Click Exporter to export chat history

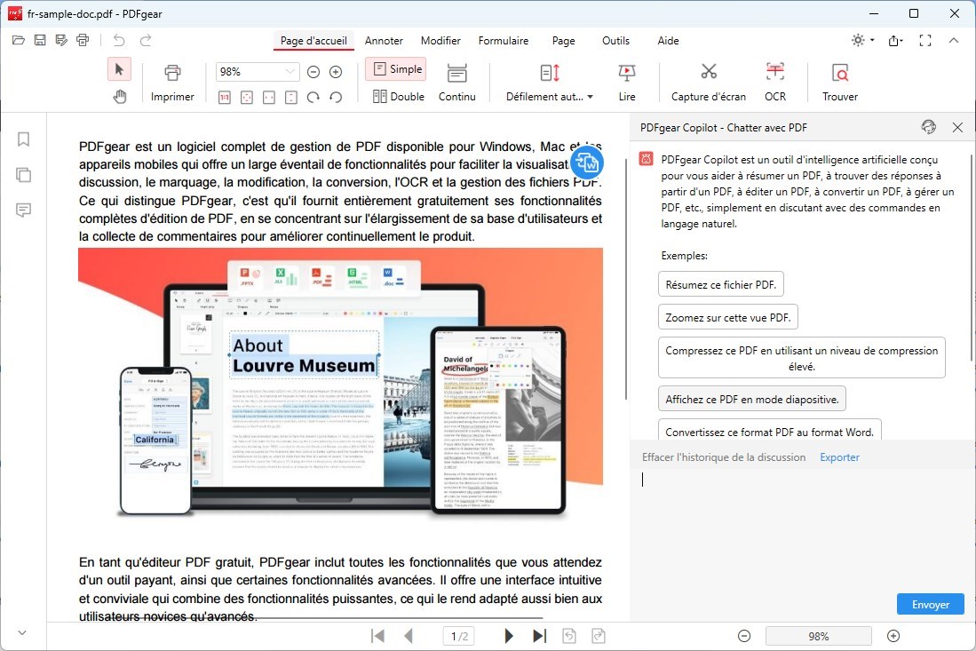(x=838, y=456)
